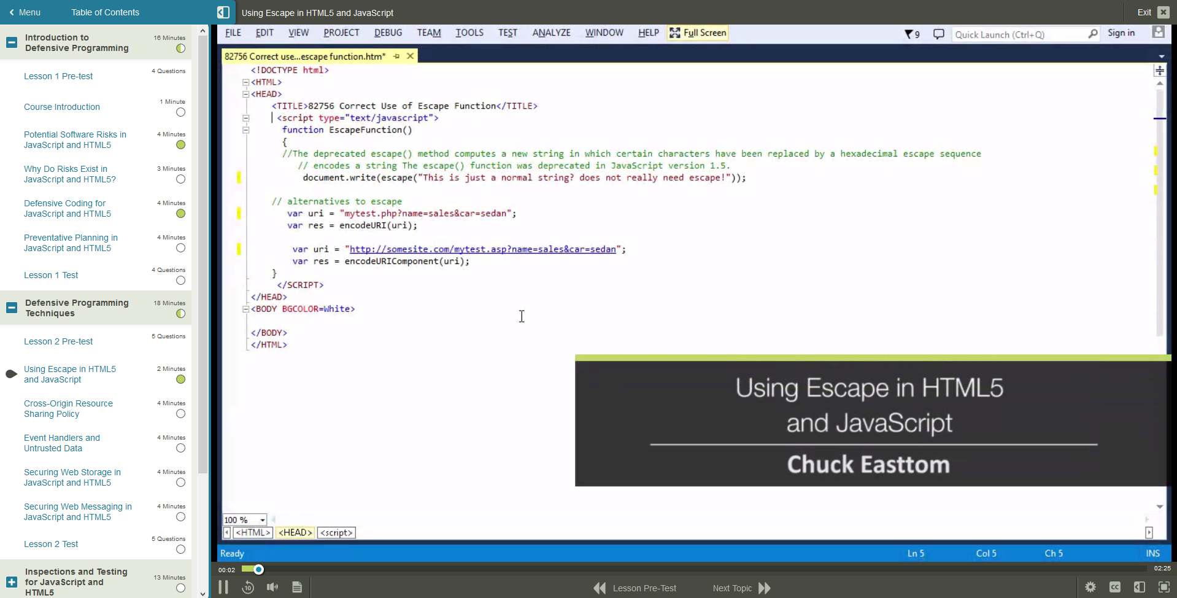Select the 82756 Correct use escape function tab
The image size is (1177, 598).
pyautogui.click(x=305, y=55)
